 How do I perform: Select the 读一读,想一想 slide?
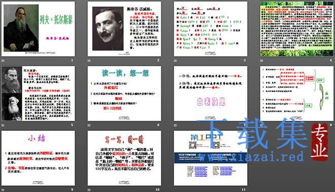click(x=124, y=93)
